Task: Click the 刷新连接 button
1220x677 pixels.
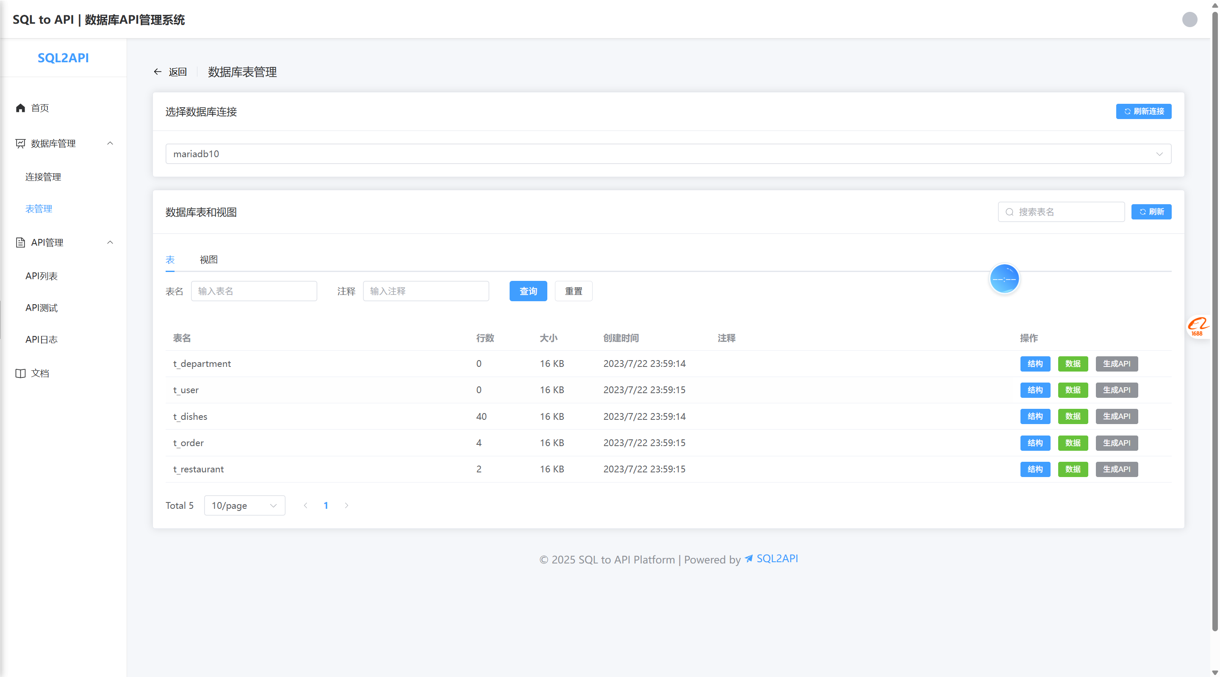Action: coord(1143,111)
